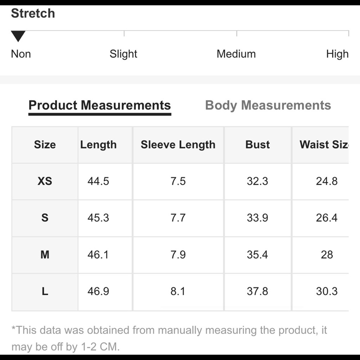
Task: Click the Non stretch label
Action: (x=21, y=54)
